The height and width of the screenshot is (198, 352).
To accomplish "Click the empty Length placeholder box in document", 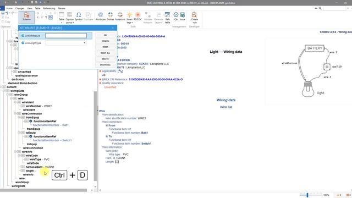I will tap(117, 162).
